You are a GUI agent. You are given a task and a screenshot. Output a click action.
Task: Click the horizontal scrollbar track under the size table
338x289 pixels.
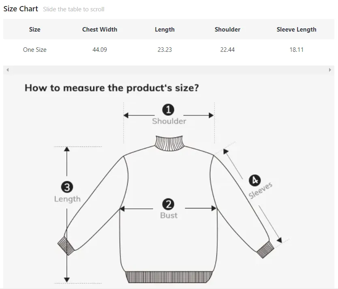click(169, 70)
